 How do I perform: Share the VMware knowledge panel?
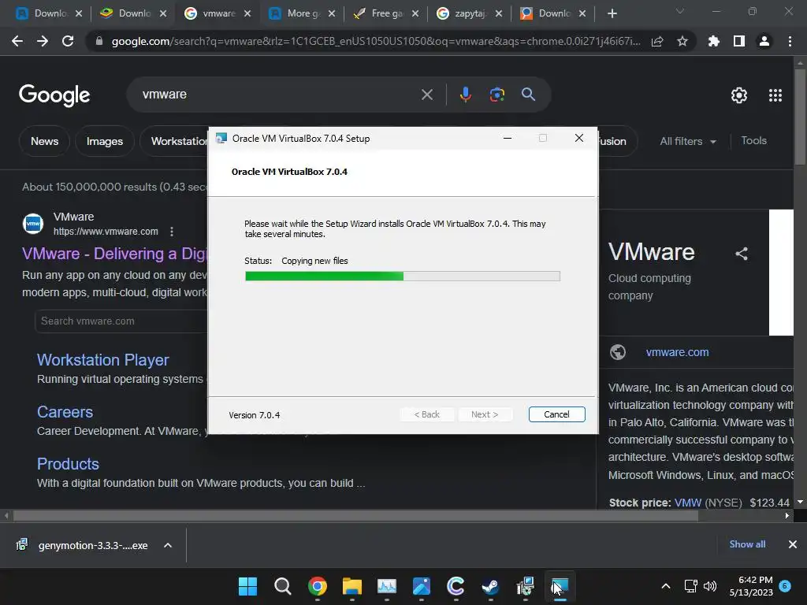coord(741,254)
